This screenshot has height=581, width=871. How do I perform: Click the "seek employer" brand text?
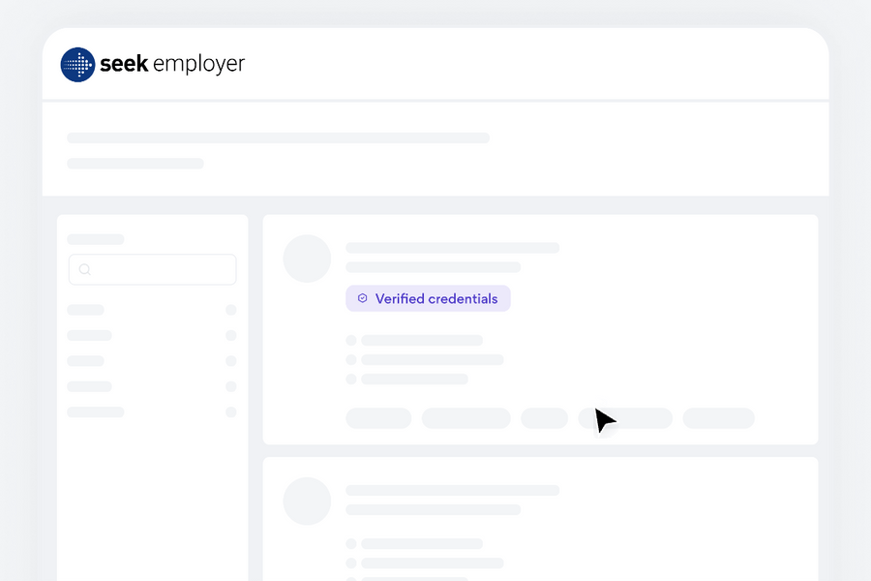(x=172, y=65)
